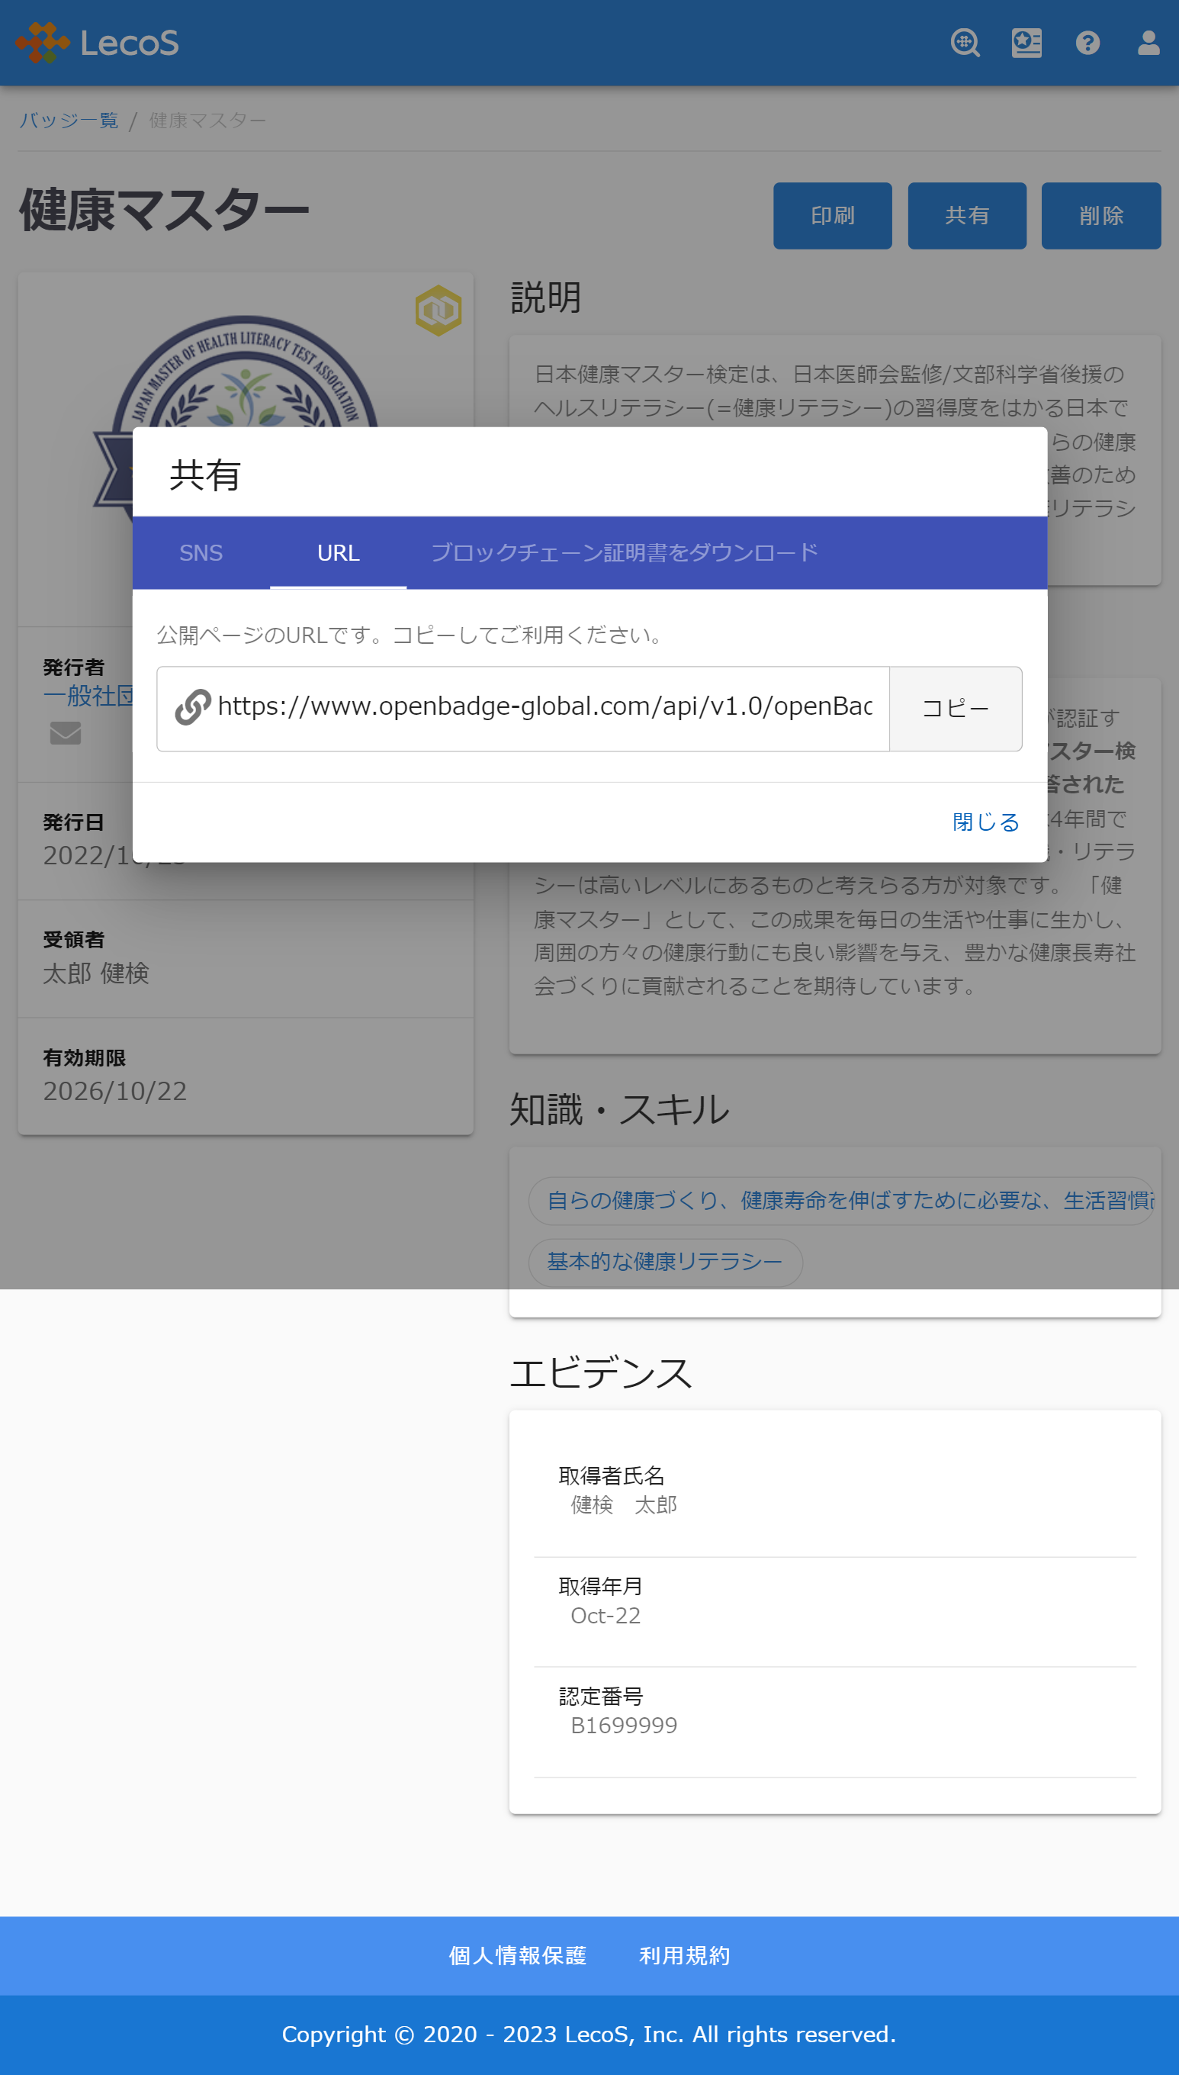Click the 公開ページのURLです instruction text
This screenshot has width=1179, height=2075.
(x=410, y=635)
